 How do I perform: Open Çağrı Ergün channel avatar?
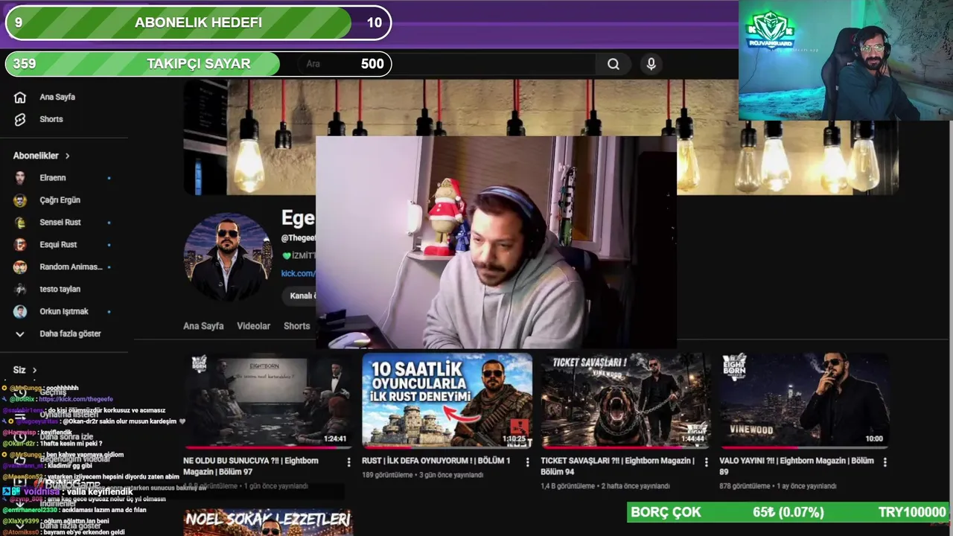click(20, 200)
